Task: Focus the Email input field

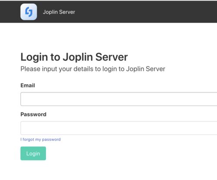Action: point(118,99)
